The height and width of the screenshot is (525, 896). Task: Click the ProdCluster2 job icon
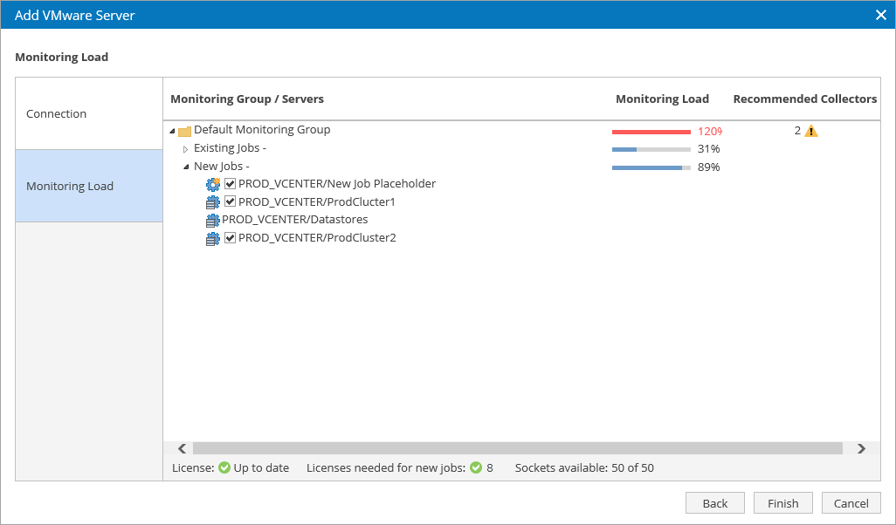pyautogui.click(x=212, y=239)
